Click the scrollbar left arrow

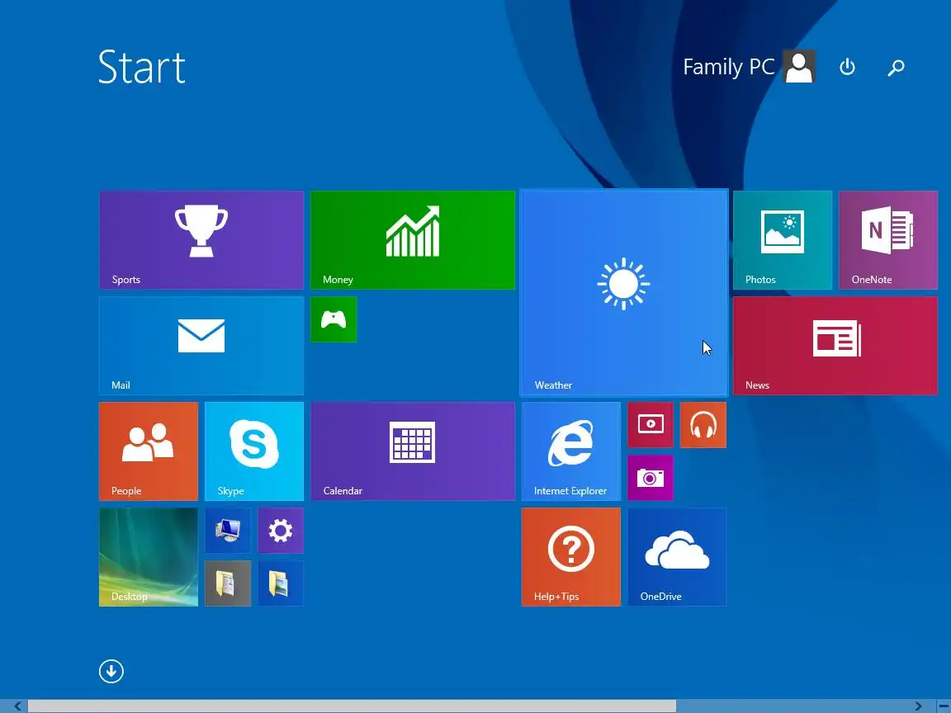tap(17, 706)
